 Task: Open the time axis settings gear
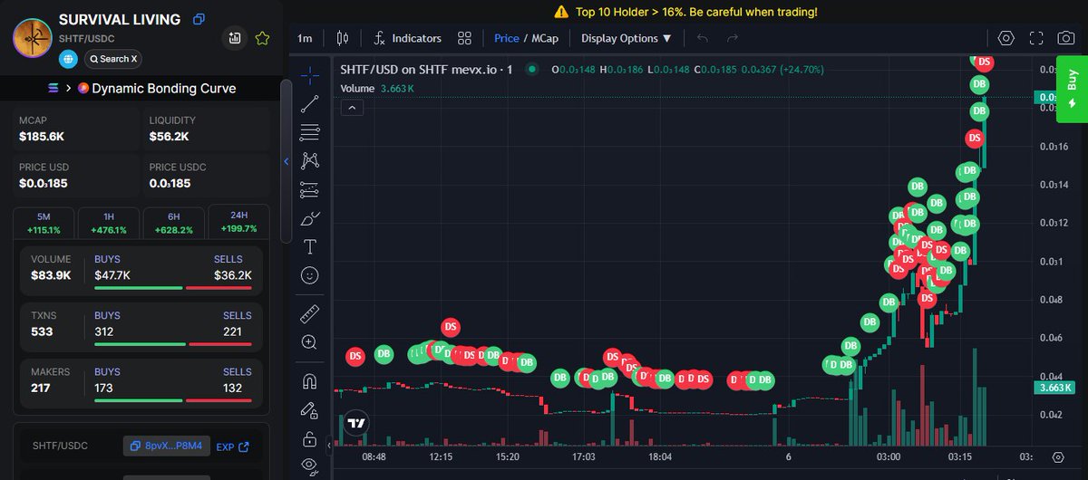[1057, 457]
